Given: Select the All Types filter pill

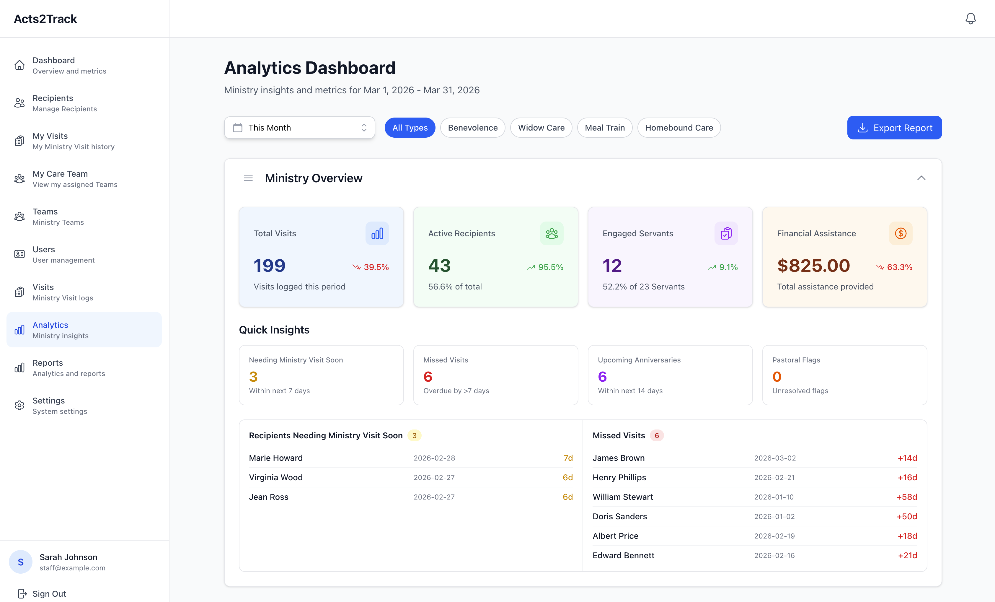Looking at the screenshot, I should click(410, 127).
